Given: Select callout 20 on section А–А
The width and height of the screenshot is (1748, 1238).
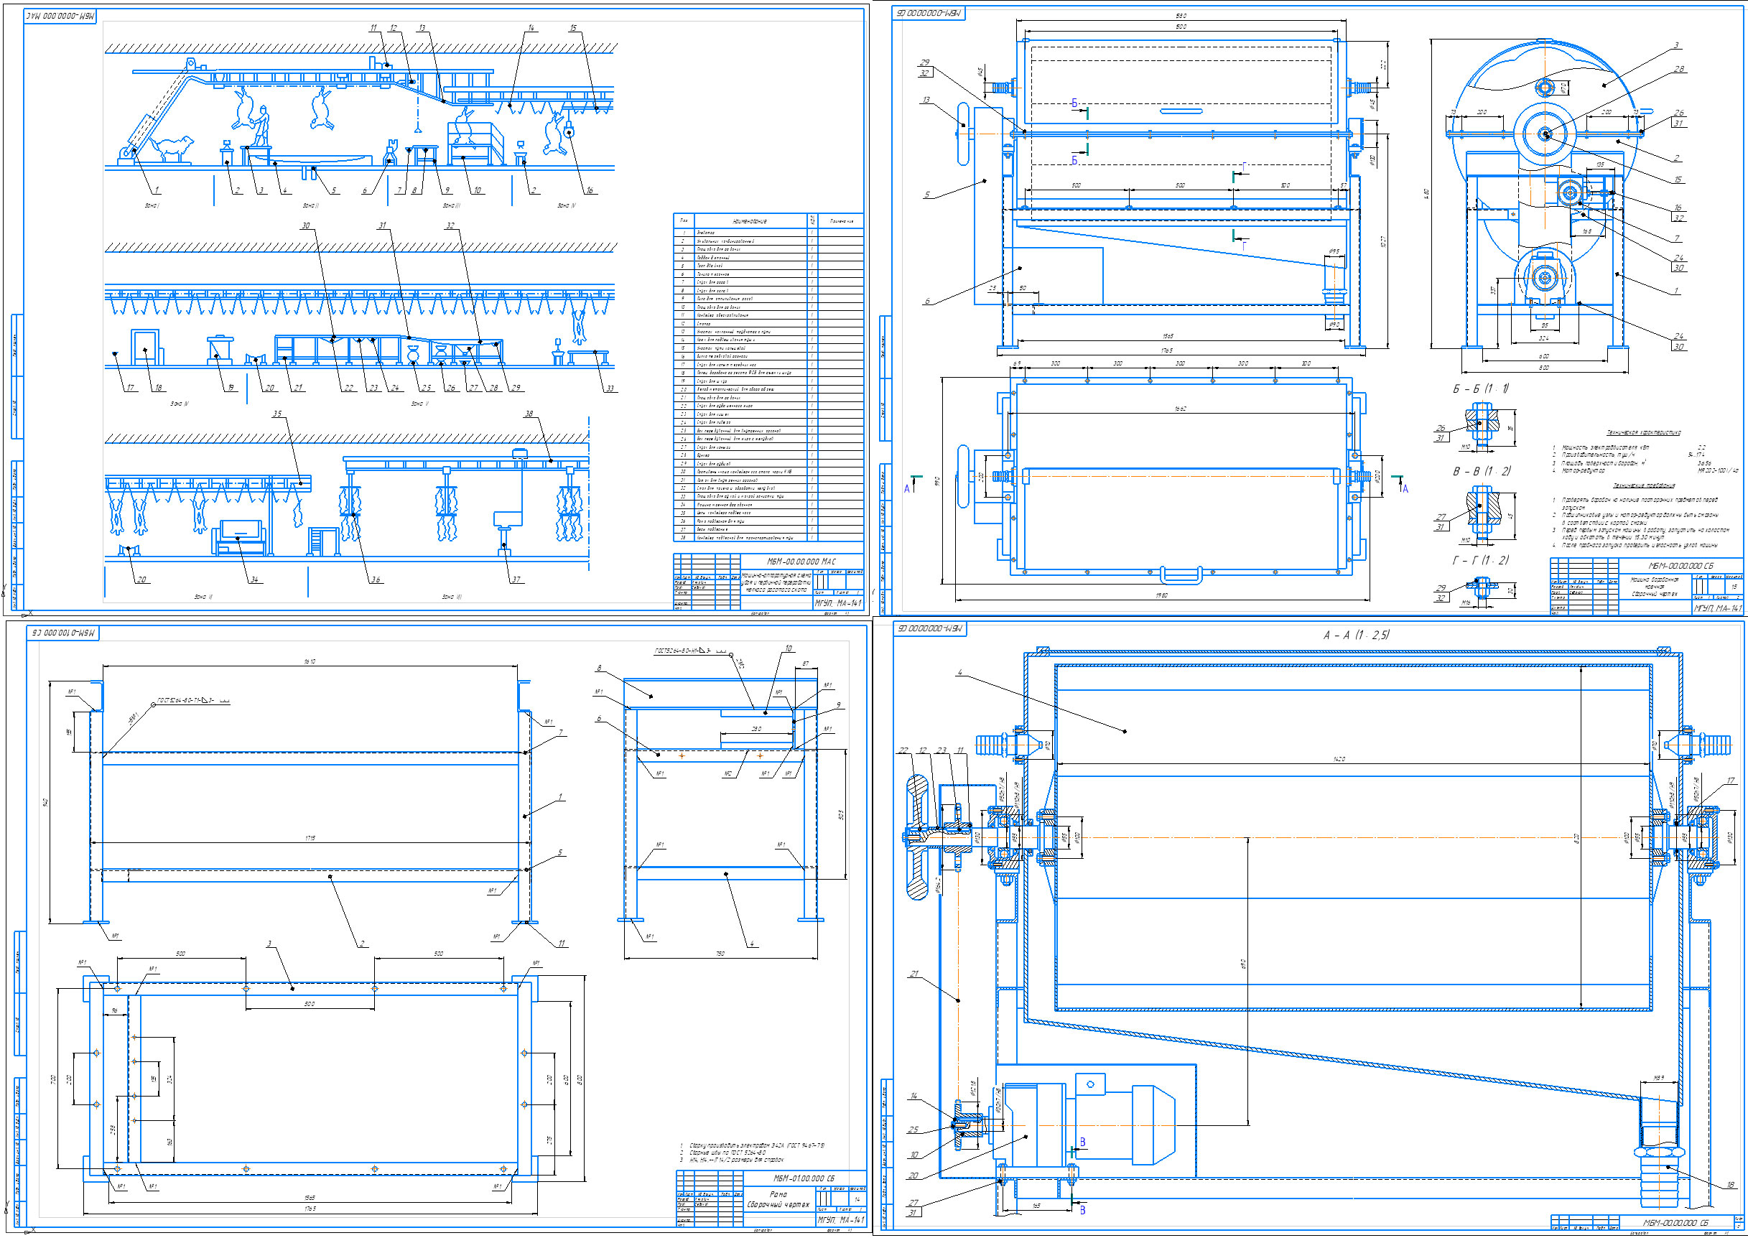Looking at the screenshot, I should tap(913, 1176).
